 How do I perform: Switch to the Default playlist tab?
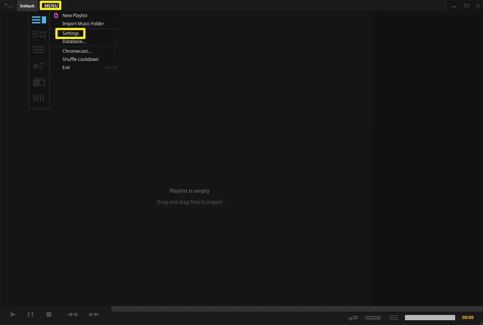[27, 6]
